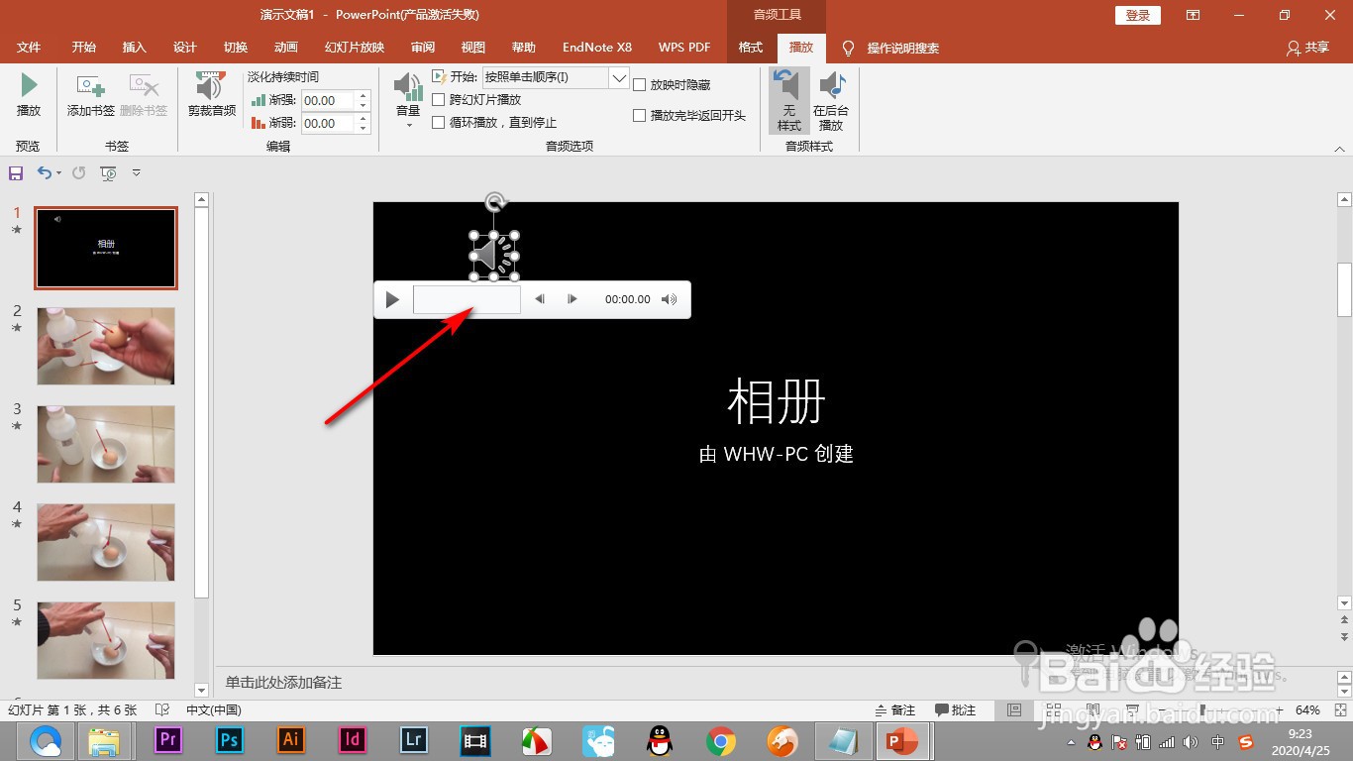This screenshot has height=761, width=1353.
Task: Open the 开始 playback start dropdown
Action: coord(619,76)
